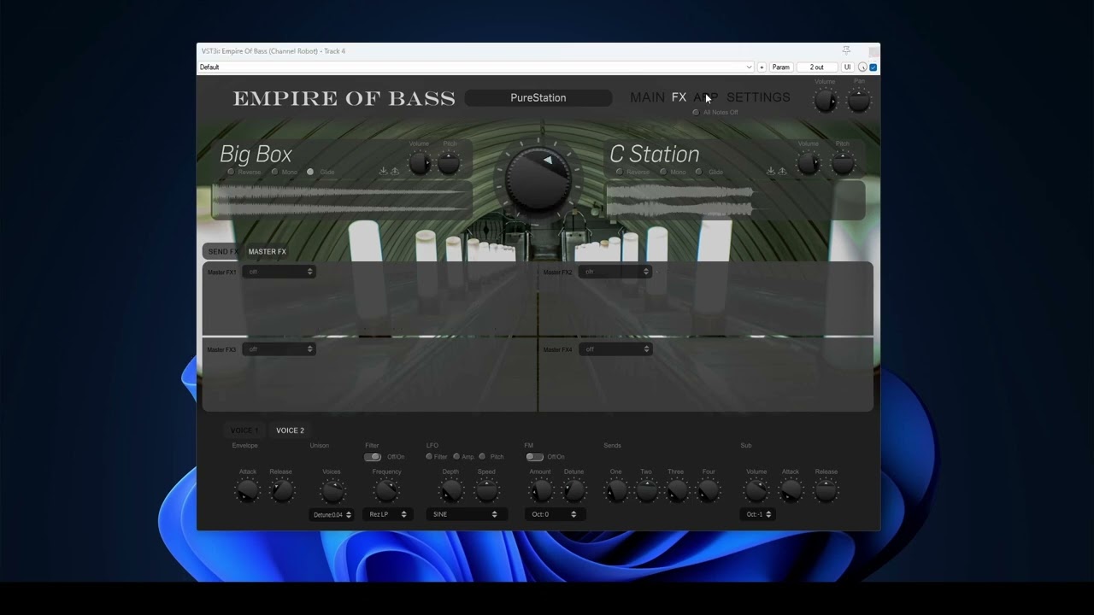Open the Sub Oct: -1 dropdown
The width and height of the screenshot is (1094, 615).
tap(757, 514)
